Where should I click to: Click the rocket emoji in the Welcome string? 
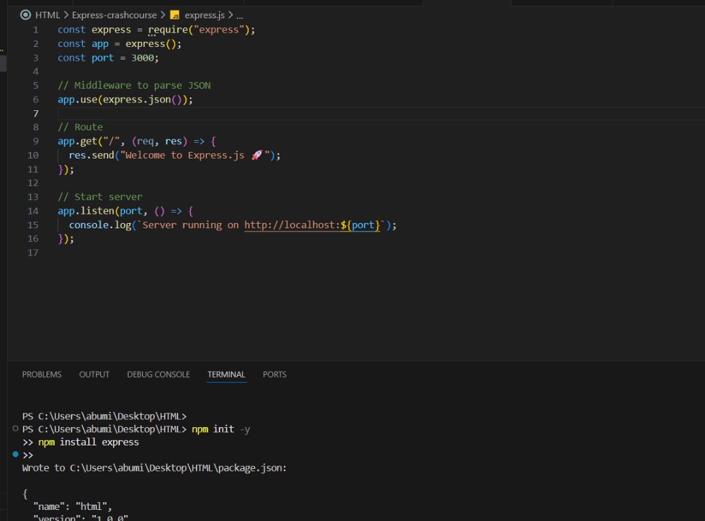pyautogui.click(x=257, y=155)
